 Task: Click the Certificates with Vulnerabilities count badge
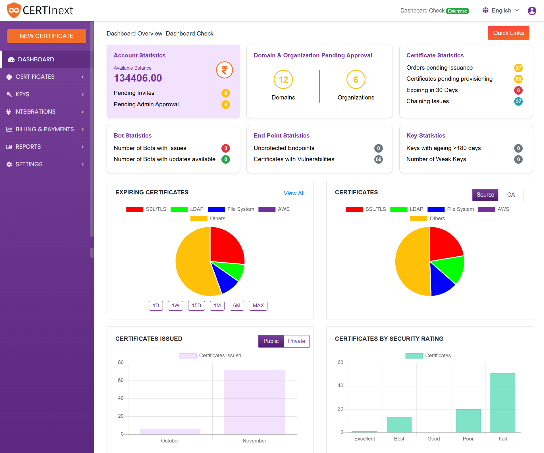click(379, 159)
